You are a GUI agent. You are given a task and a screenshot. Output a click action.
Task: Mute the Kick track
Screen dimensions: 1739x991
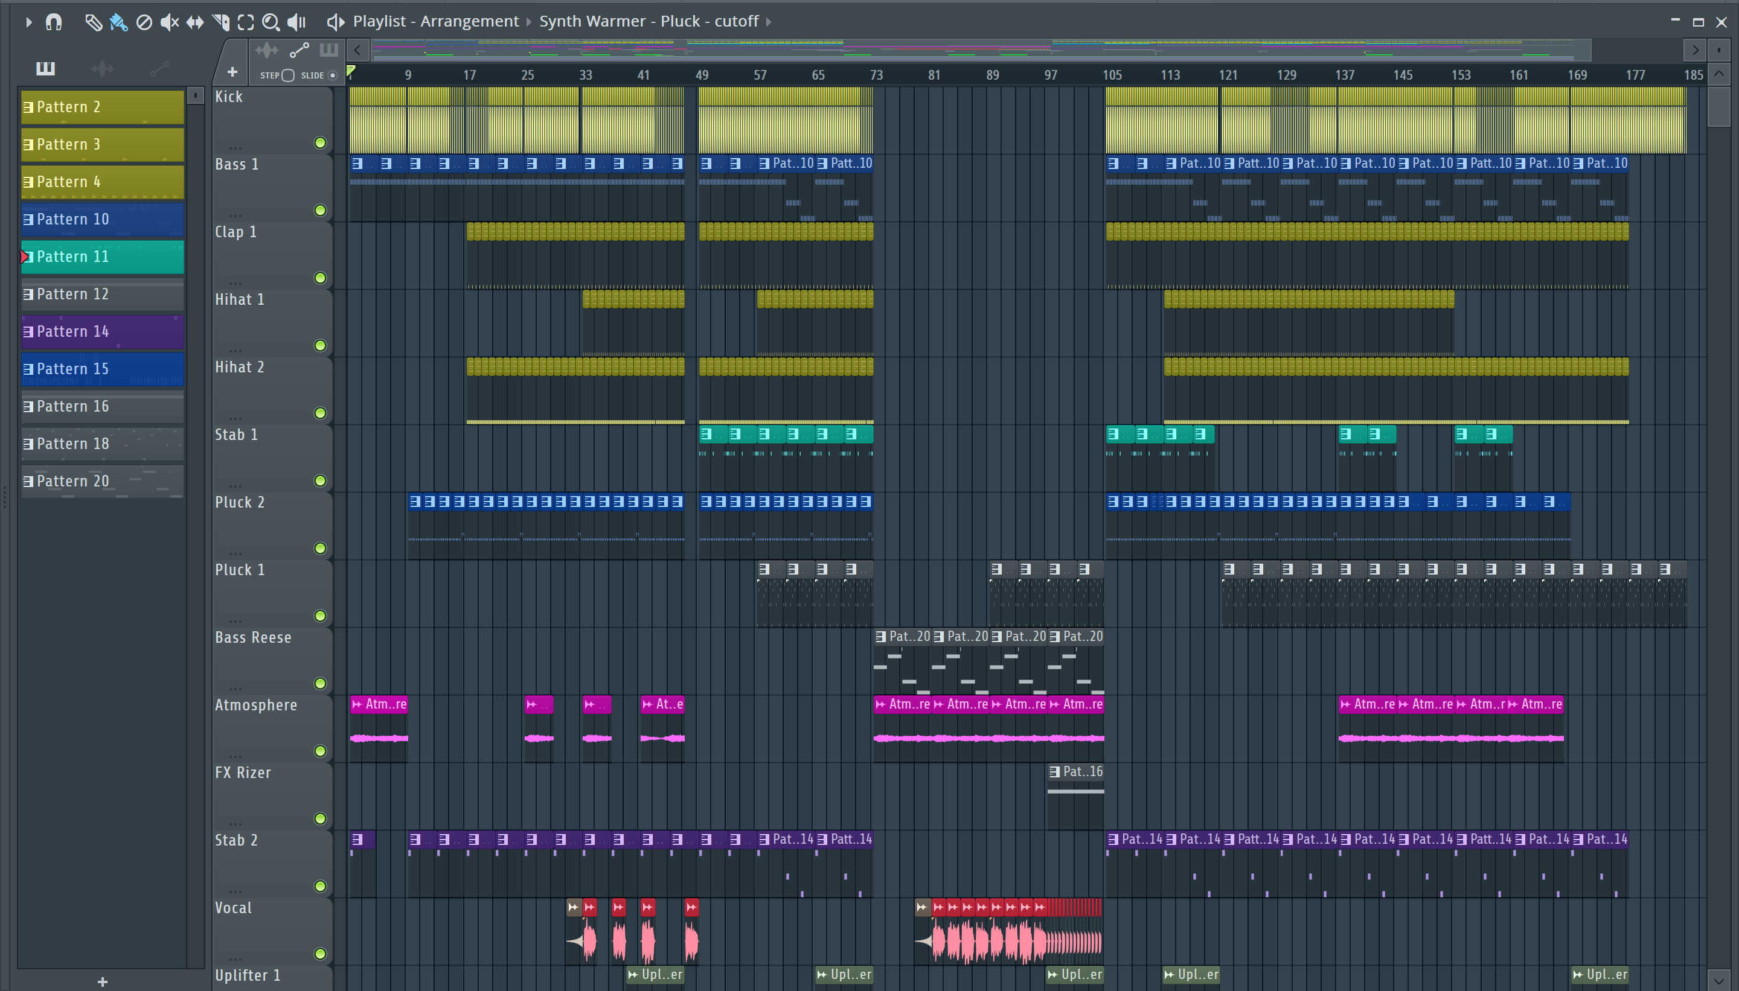(320, 143)
